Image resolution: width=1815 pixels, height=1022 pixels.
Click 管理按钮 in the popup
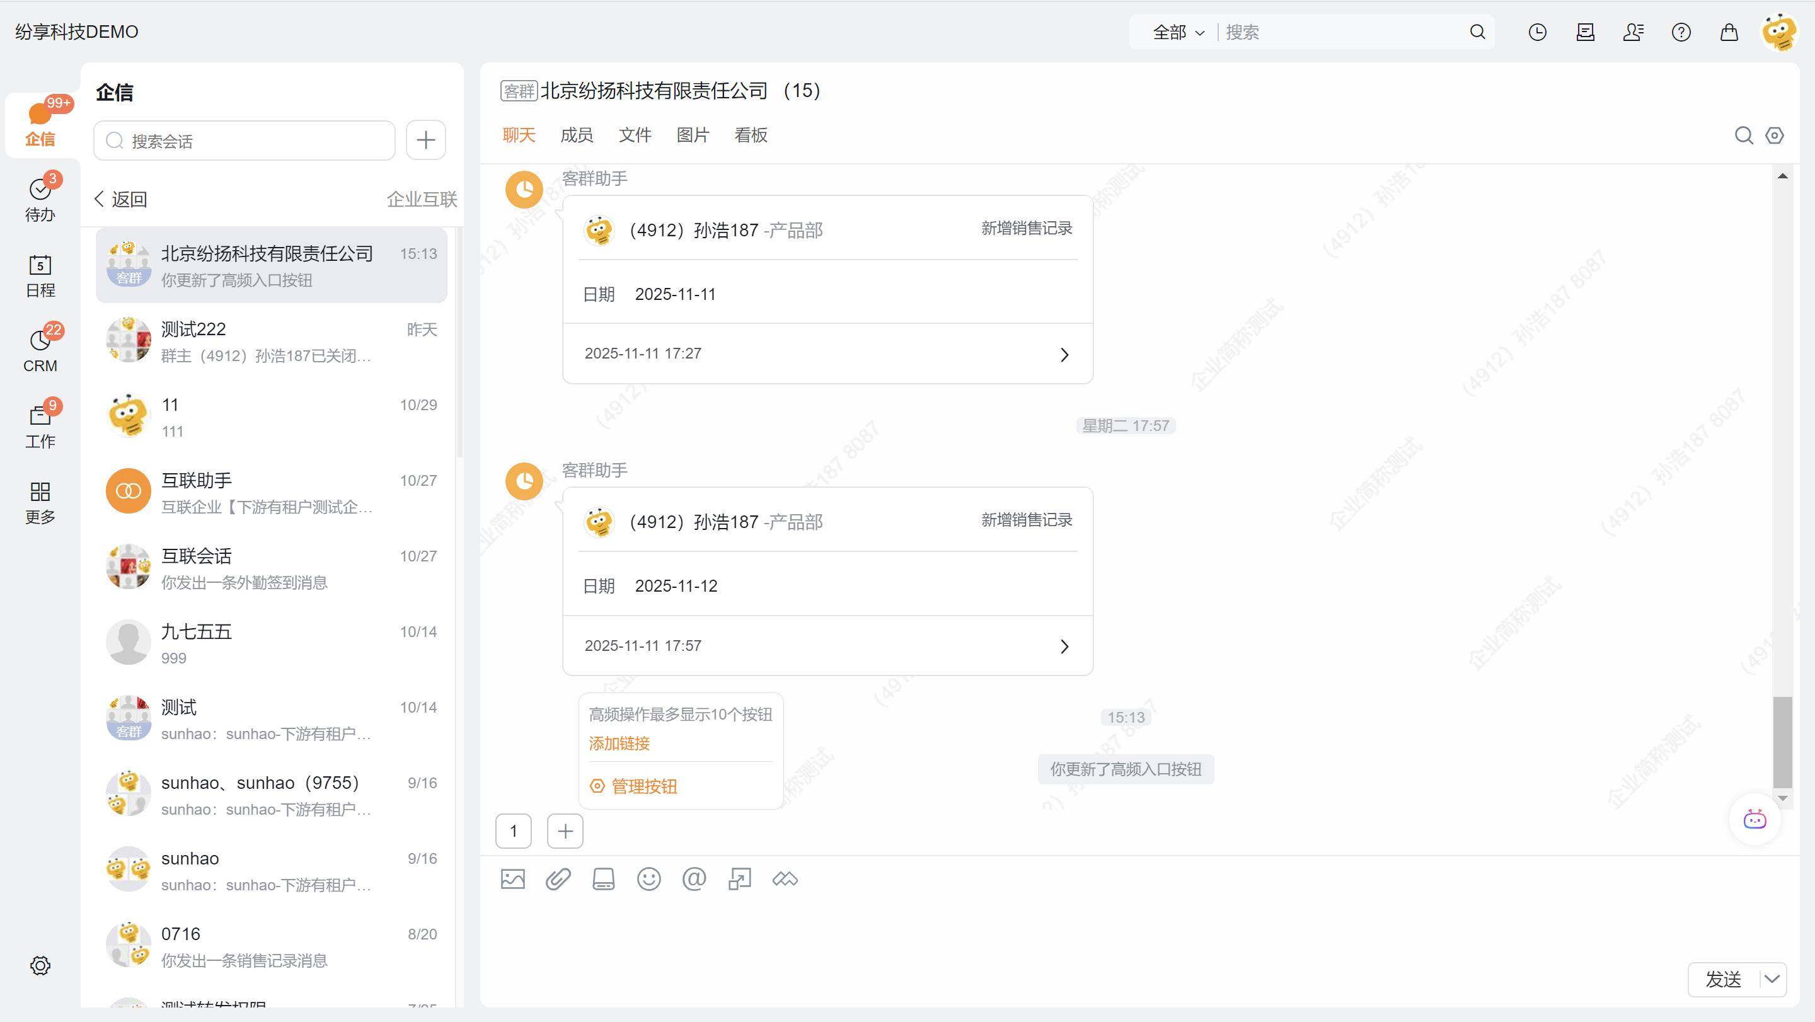(643, 786)
